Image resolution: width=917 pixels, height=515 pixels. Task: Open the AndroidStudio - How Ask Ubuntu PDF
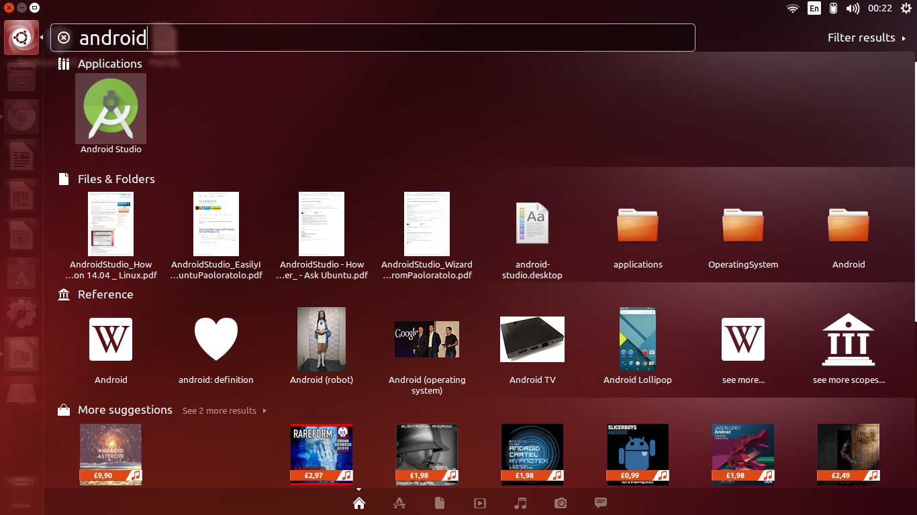coord(322,224)
